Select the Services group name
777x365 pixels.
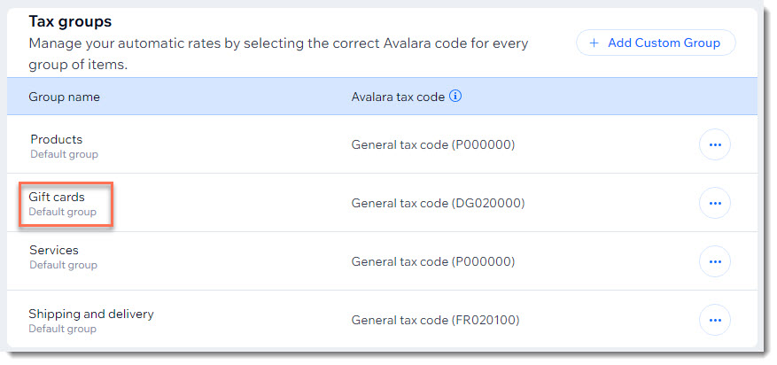(x=53, y=250)
